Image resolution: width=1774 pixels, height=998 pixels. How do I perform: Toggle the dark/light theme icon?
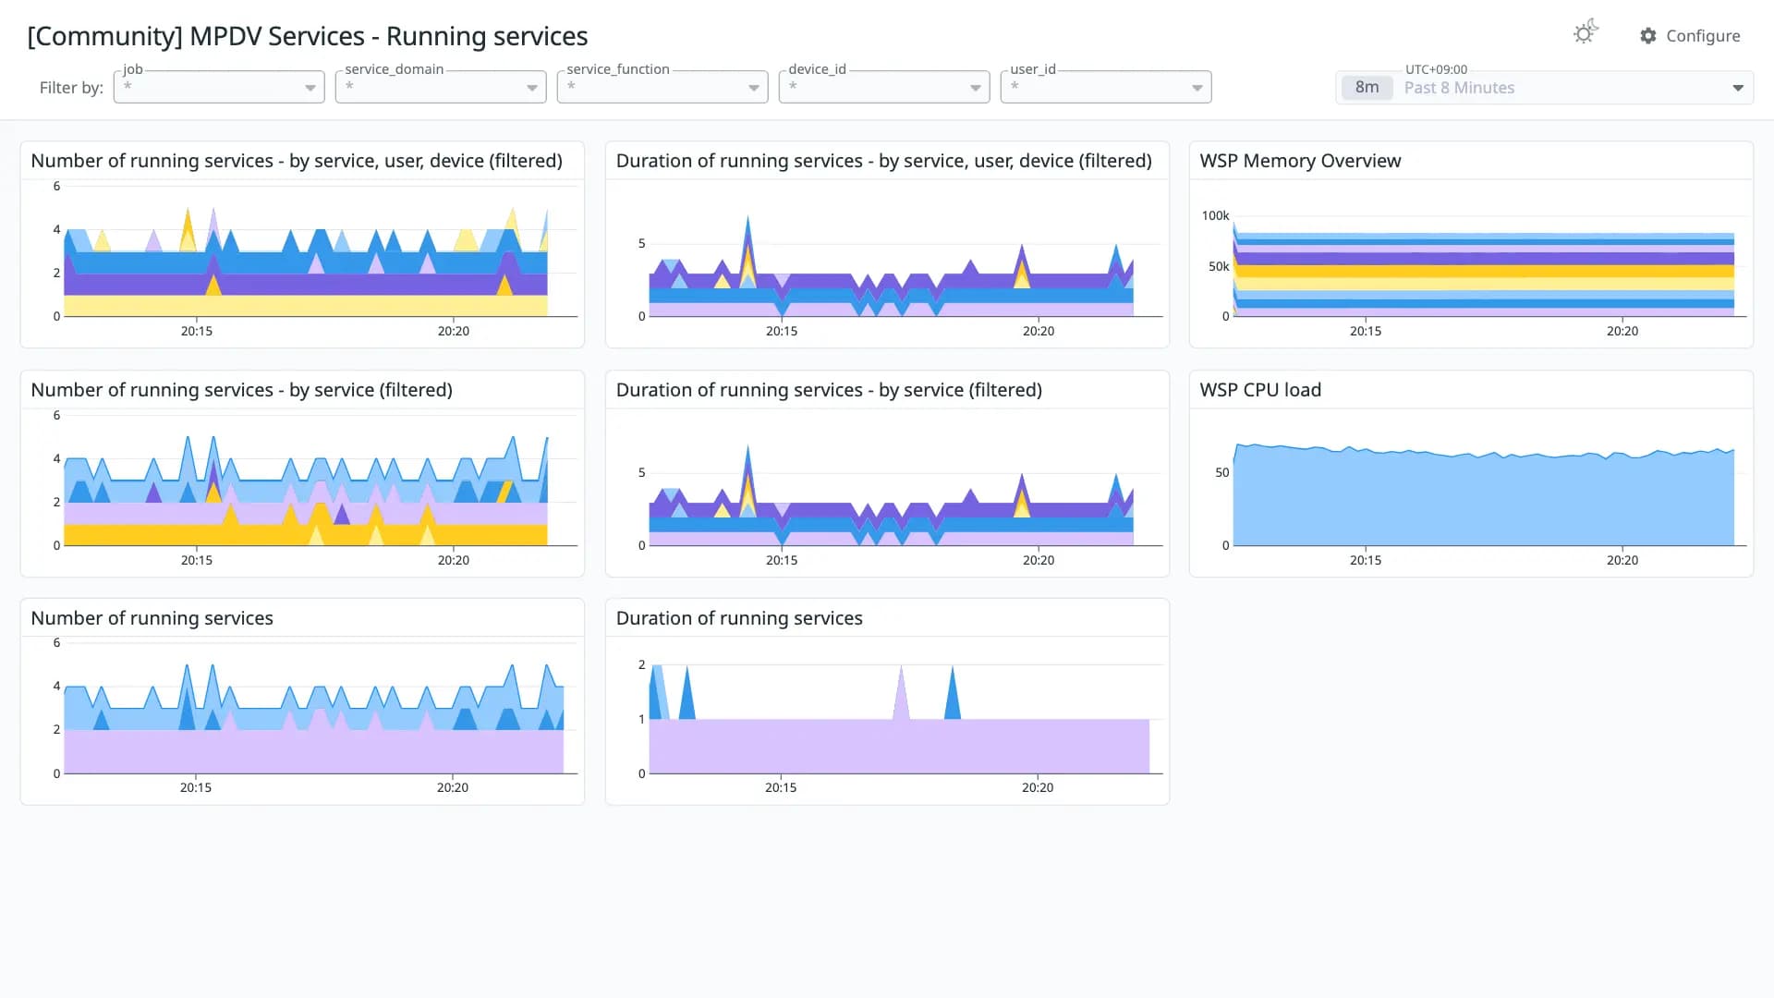[x=1585, y=33]
